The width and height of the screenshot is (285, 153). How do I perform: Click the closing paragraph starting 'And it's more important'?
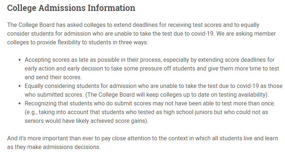click(x=142, y=143)
